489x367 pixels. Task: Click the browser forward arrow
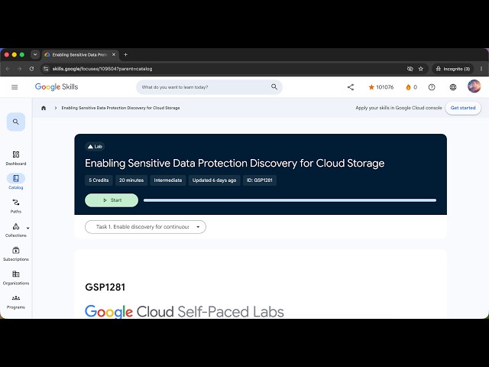[19, 69]
